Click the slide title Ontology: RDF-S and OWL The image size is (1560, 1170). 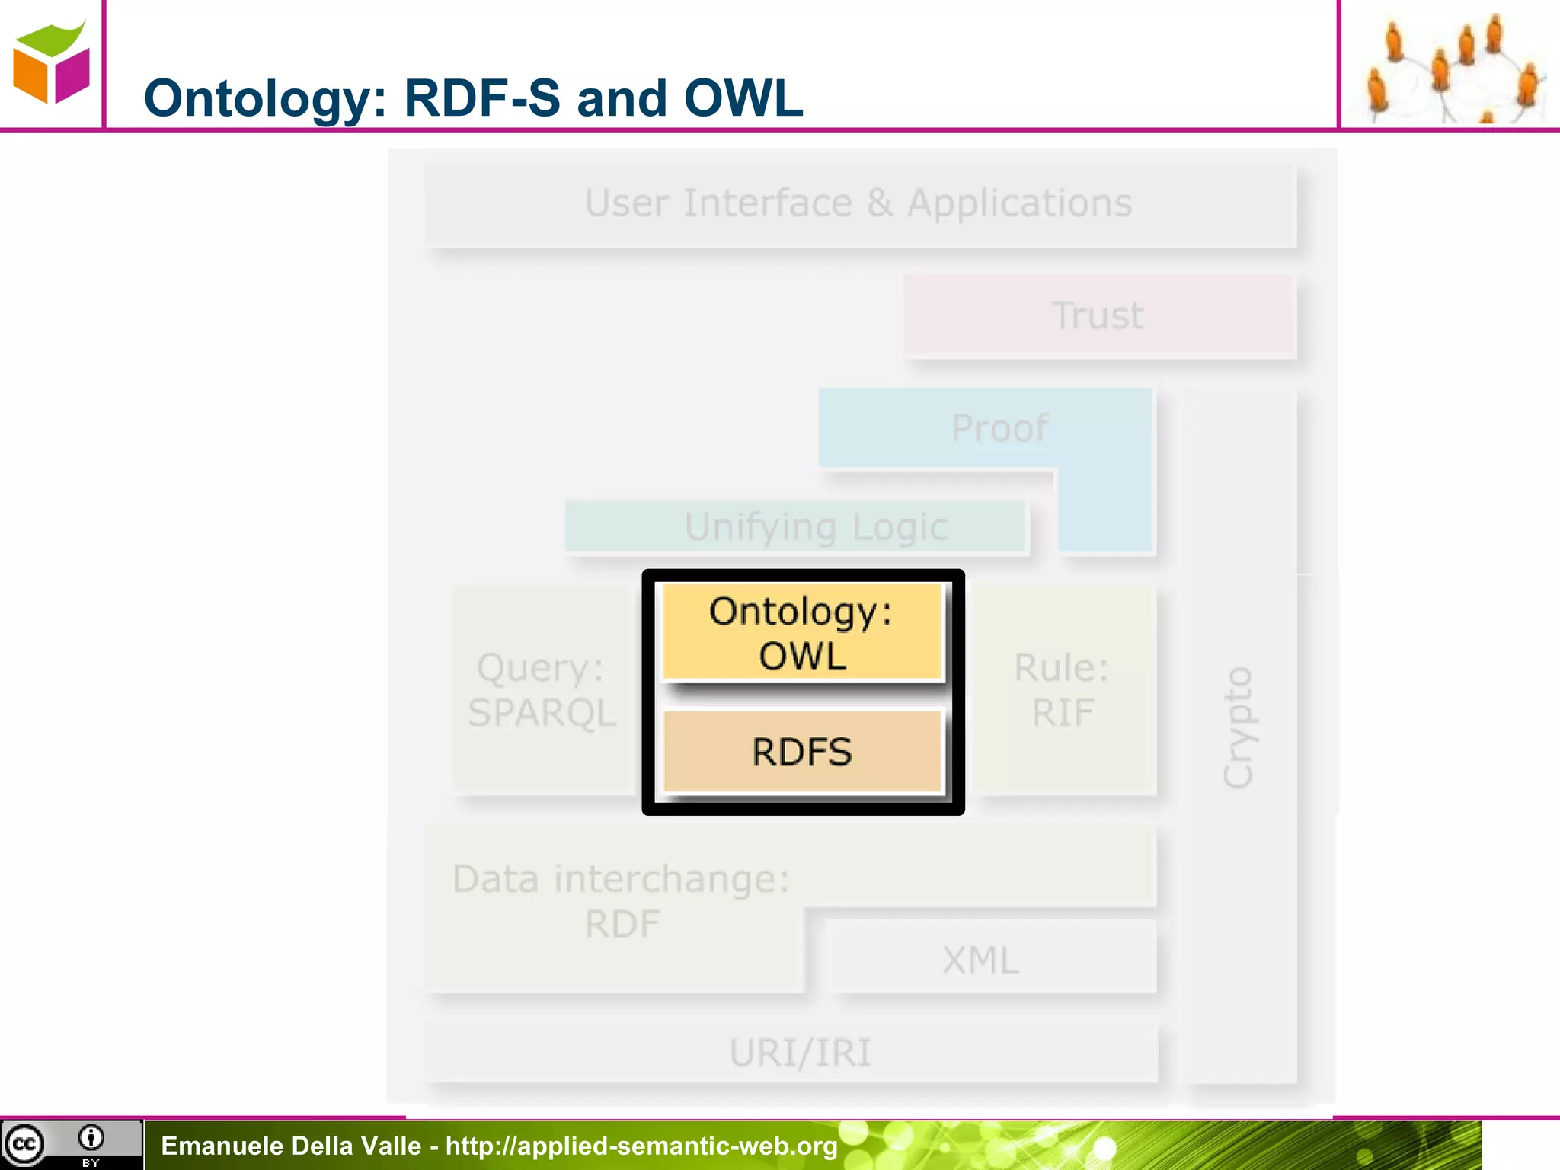[473, 98]
